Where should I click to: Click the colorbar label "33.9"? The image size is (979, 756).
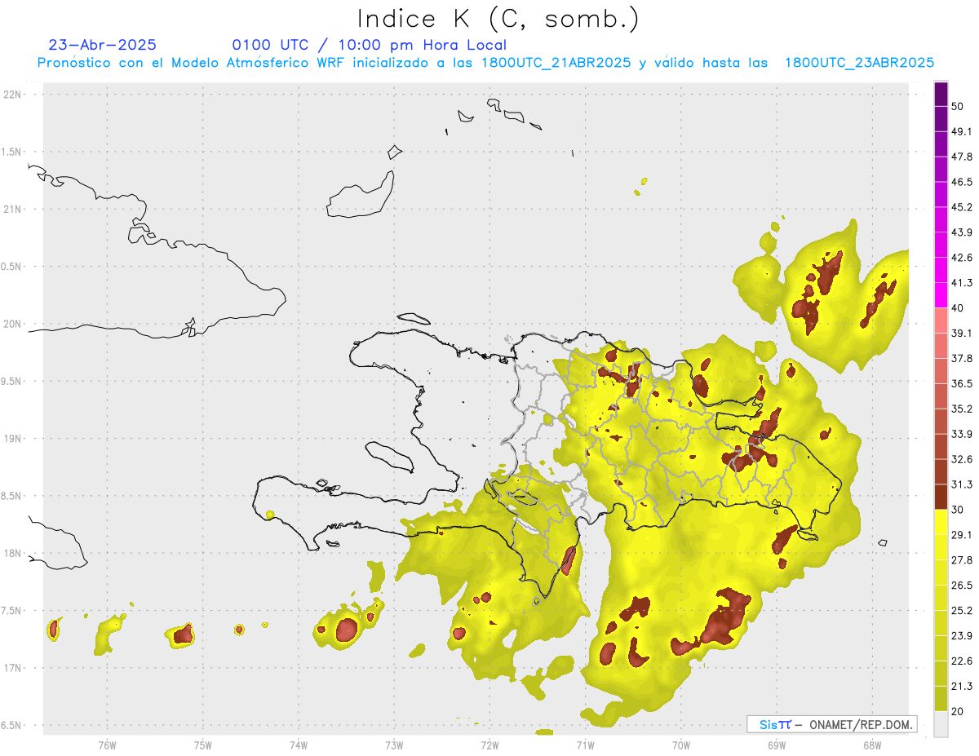tap(962, 434)
